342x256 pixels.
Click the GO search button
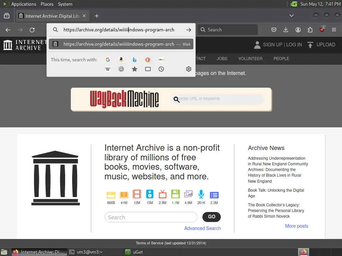click(x=211, y=217)
